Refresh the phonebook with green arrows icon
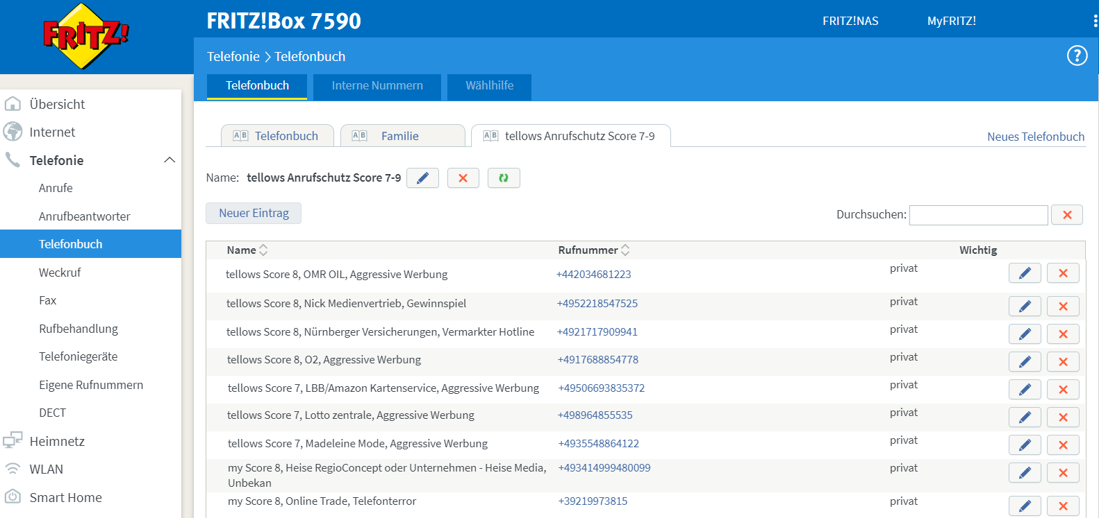1099x518 pixels. pyautogui.click(x=504, y=178)
